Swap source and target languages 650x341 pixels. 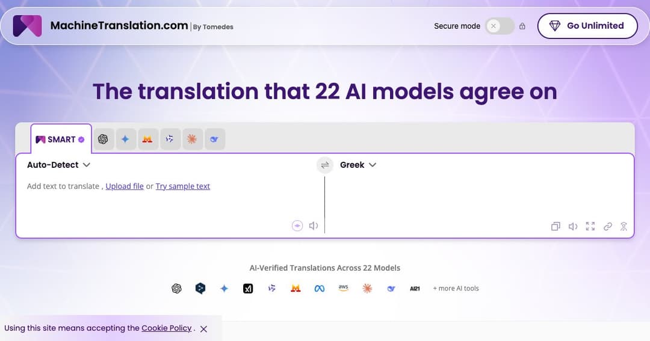coord(324,165)
